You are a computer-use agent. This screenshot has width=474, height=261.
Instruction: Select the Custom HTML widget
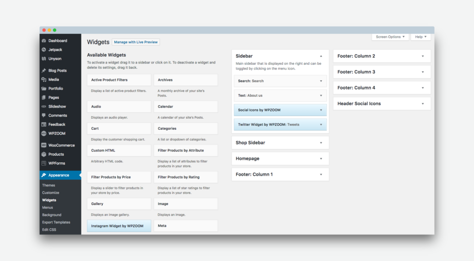[119, 151]
